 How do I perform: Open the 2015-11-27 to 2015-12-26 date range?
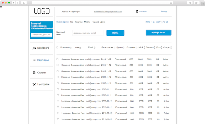[x=157, y=22]
